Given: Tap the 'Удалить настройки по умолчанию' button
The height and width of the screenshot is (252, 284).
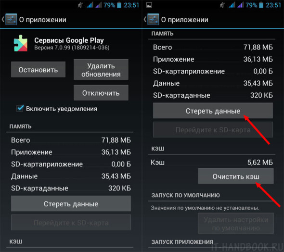Looking at the screenshot, I should pos(236,224).
